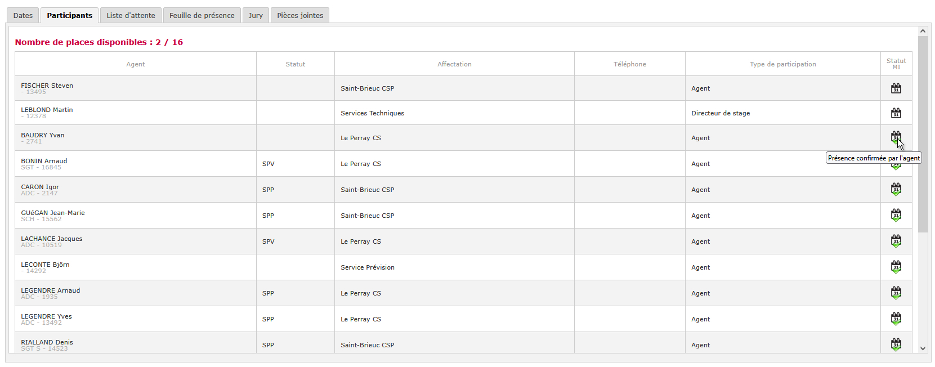935x367 pixels.
Task: Click the calendar status icon for FISCHER Steven
Action: click(x=896, y=88)
